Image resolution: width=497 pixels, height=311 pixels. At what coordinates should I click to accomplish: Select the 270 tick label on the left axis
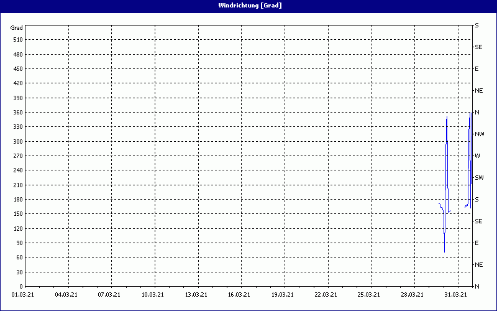click(x=17, y=156)
